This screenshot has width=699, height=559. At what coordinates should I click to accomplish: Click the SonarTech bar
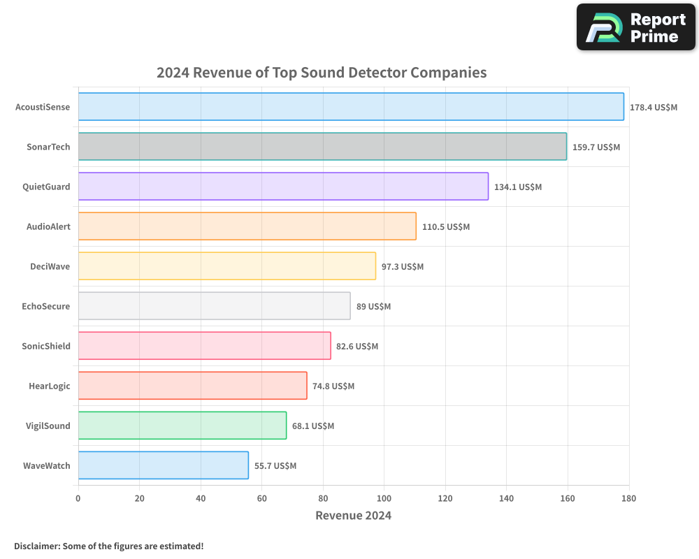pyautogui.click(x=322, y=147)
